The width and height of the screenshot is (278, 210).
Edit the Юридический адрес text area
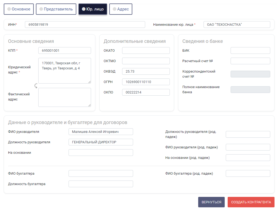(65, 71)
